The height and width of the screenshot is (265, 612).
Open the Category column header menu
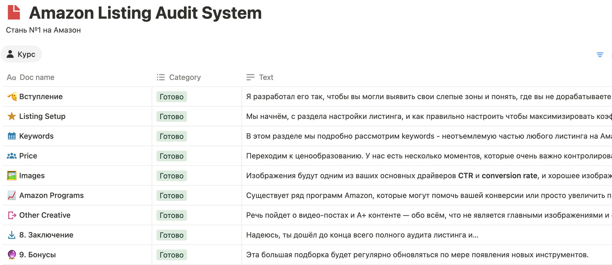pos(185,77)
